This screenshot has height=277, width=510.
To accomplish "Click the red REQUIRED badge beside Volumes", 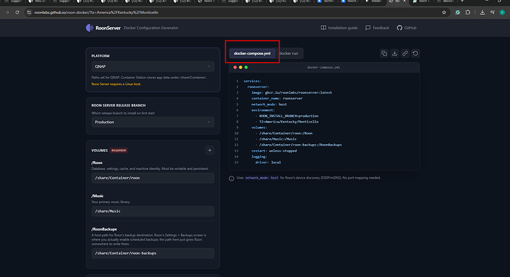I will click(119, 150).
